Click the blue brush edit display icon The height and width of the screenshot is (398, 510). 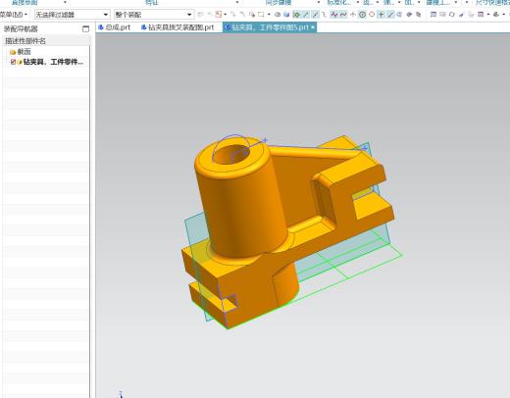[461, 15]
